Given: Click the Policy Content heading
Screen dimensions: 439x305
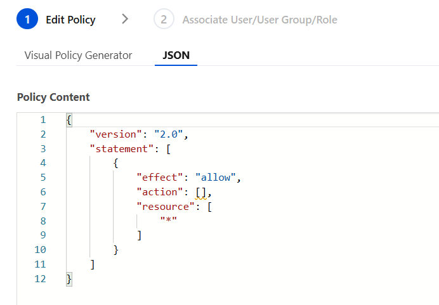Looking at the screenshot, I should (53, 97).
